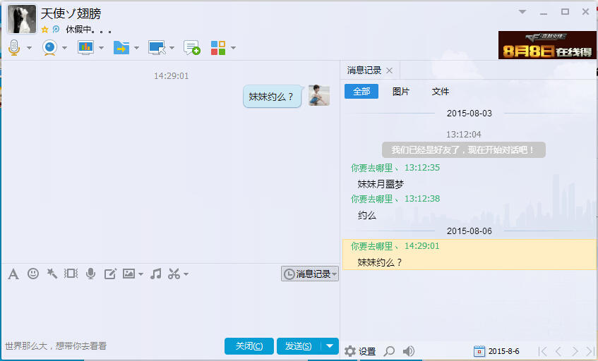598x361 pixels.
Task: Go to previous history page
Action: 558,351
